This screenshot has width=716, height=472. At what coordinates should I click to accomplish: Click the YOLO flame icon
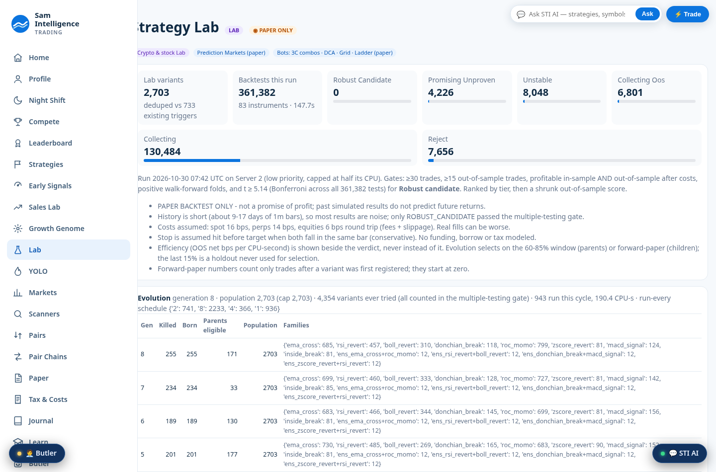[x=18, y=271]
